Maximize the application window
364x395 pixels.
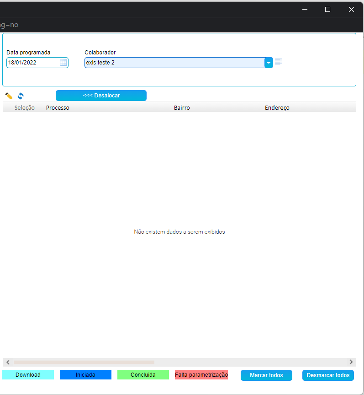pyautogui.click(x=327, y=9)
